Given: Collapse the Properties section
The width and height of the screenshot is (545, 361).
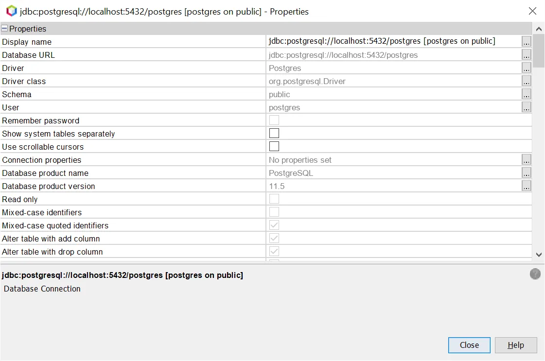Looking at the screenshot, I should click(5, 29).
